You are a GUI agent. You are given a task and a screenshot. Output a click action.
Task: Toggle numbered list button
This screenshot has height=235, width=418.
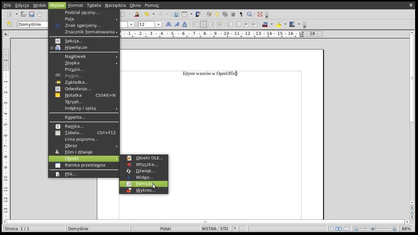[x=230, y=24]
